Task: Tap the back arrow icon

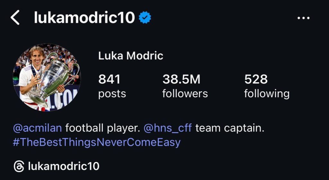Action: [x=15, y=17]
